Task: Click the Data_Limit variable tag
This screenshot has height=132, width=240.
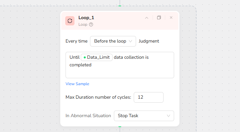Action: pyautogui.click(x=97, y=57)
